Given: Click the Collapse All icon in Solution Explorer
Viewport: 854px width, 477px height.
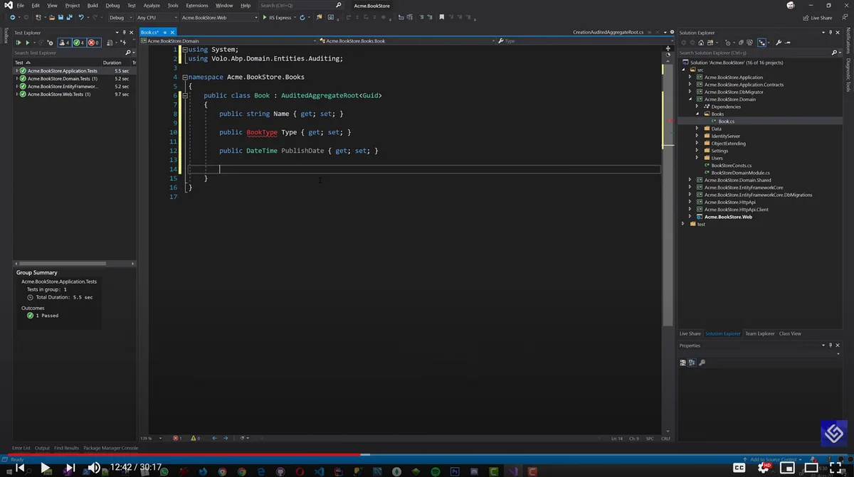Looking at the screenshot, I should (x=741, y=43).
